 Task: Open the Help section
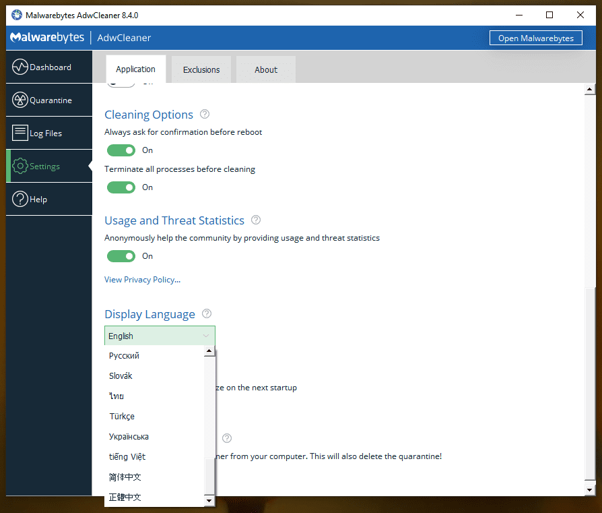tap(49, 199)
